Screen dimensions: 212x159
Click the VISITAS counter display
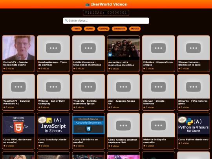point(106,13)
